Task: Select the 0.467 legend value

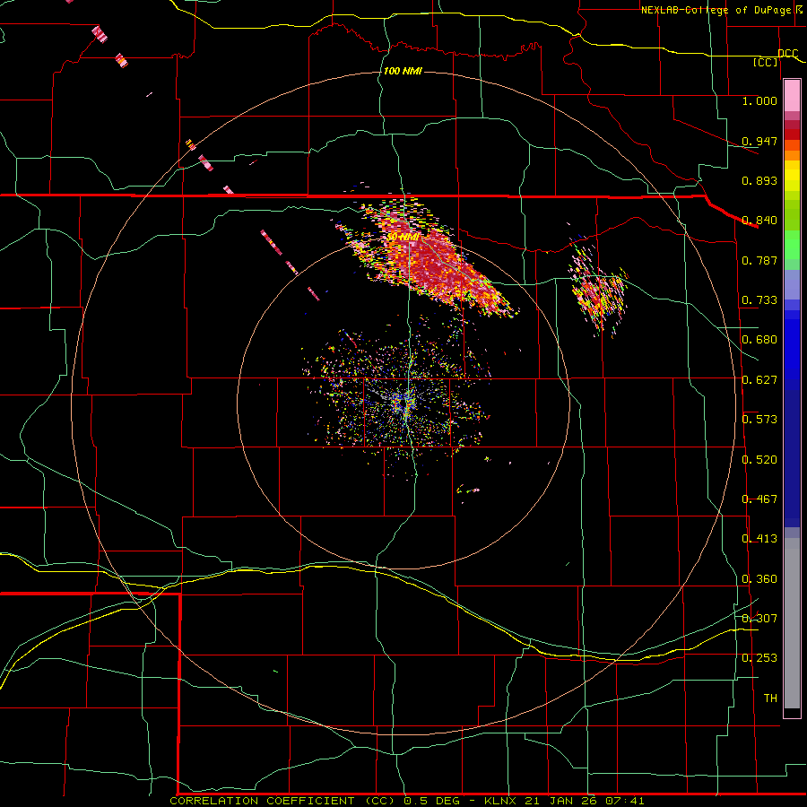Action: pyautogui.click(x=759, y=499)
